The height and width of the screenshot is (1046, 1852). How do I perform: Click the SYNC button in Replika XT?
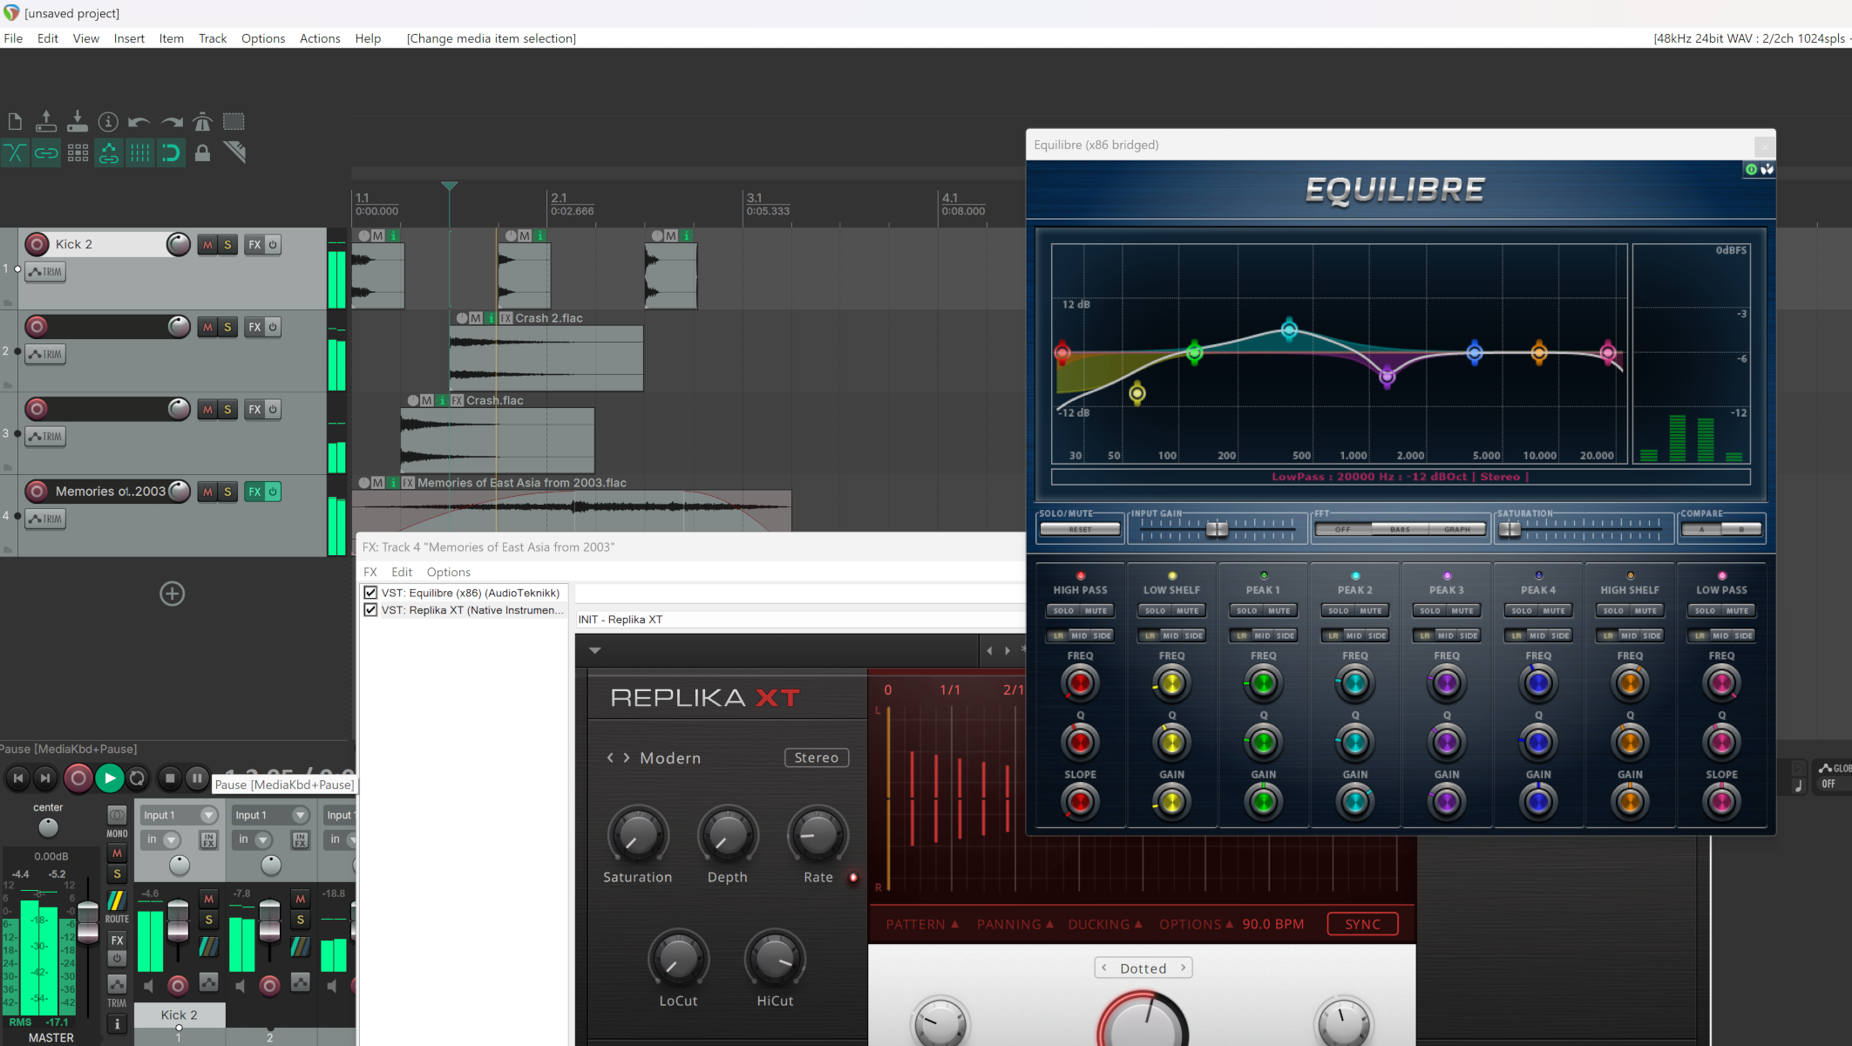pos(1362,924)
